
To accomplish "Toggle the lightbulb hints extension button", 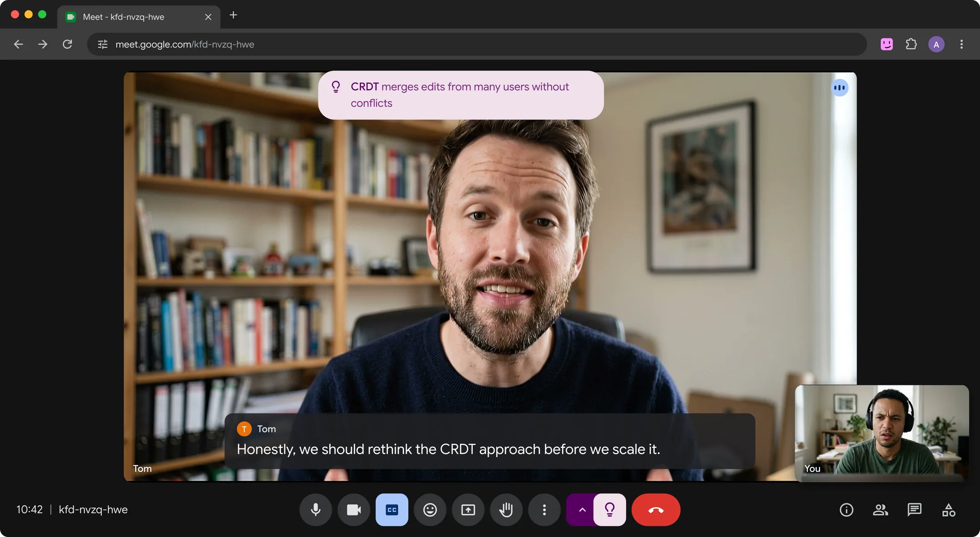I will 610,510.
